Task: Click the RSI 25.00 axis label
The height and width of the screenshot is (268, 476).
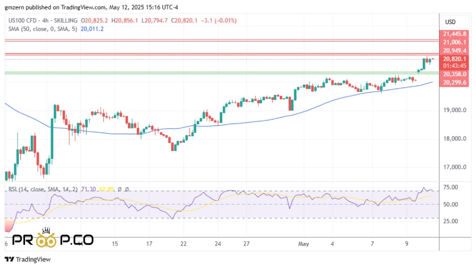Action: [x=450, y=221]
